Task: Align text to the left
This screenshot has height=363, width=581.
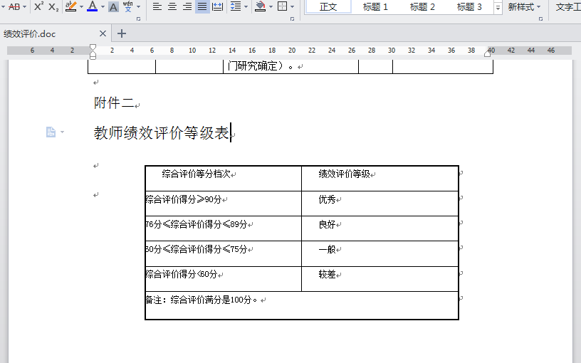Action: tap(157, 6)
